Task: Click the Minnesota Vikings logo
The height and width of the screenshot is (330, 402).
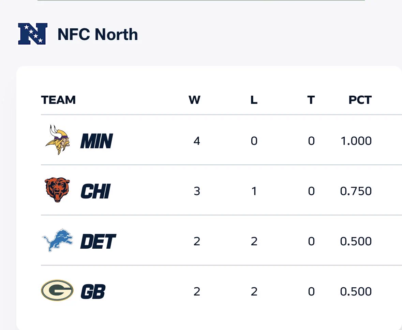Action: click(58, 140)
